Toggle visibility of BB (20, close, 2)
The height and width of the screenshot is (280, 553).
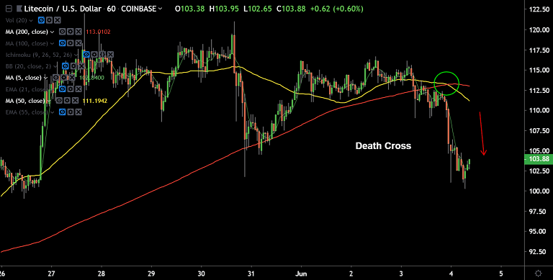point(66,66)
